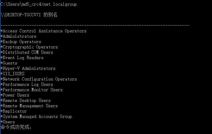Click the Access Control Assistance Operators entry
212x134 pixels.
point(44,31)
